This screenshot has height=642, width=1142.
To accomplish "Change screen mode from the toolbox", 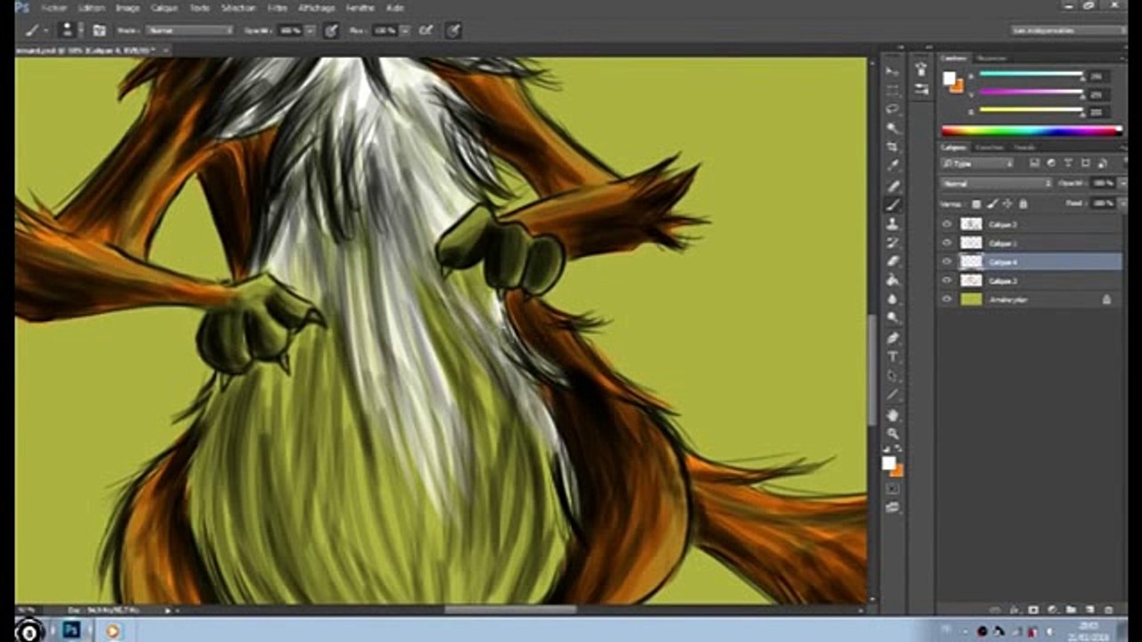I will (892, 507).
